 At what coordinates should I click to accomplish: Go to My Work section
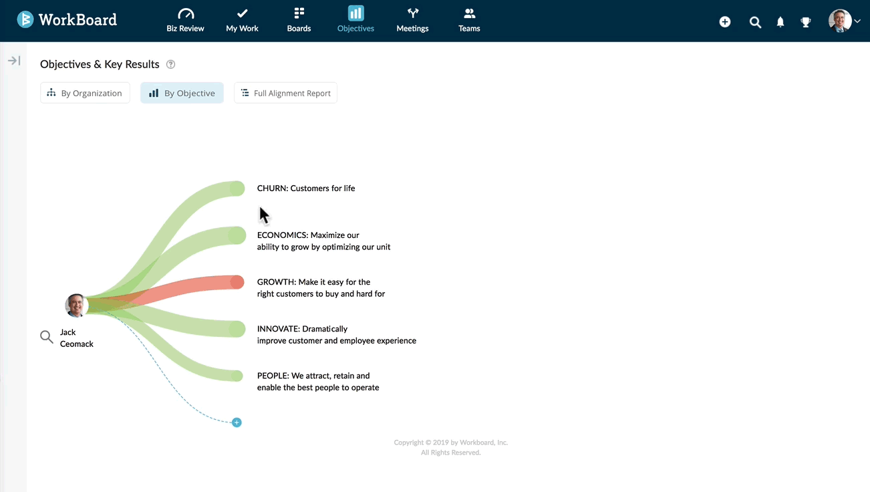coord(242,21)
